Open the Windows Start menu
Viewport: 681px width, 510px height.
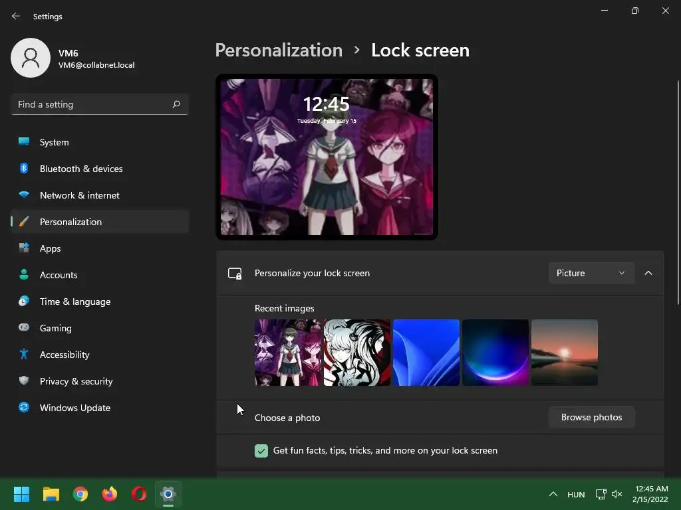coord(21,494)
